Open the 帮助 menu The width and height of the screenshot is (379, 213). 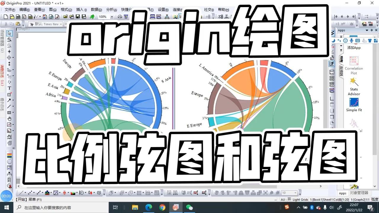(x=223, y=9)
